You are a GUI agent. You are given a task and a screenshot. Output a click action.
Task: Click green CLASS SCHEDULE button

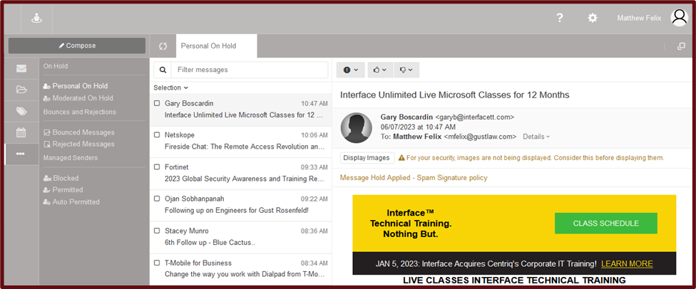[606, 224]
